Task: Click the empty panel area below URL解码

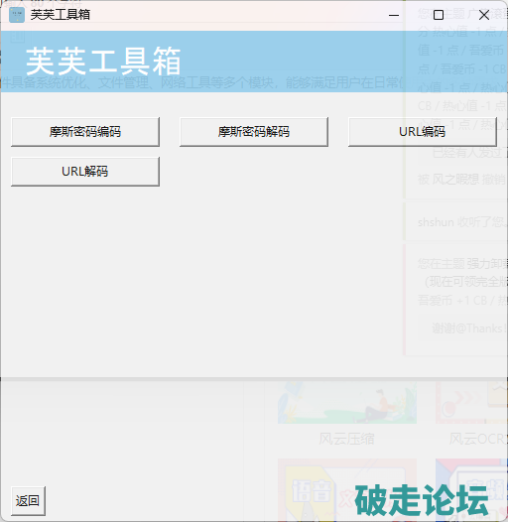Action: (x=253, y=280)
